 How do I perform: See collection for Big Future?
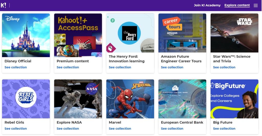[224, 129]
